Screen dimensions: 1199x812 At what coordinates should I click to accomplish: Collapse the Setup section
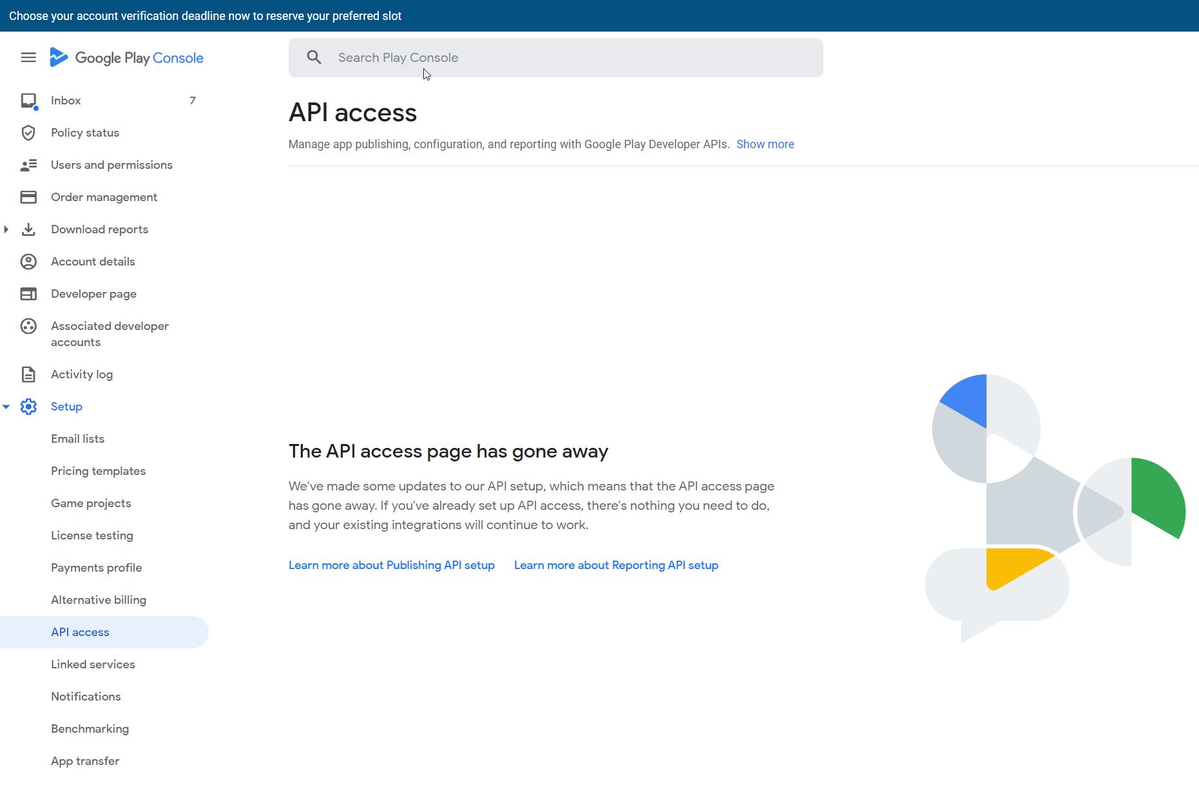pyautogui.click(x=6, y=407)
